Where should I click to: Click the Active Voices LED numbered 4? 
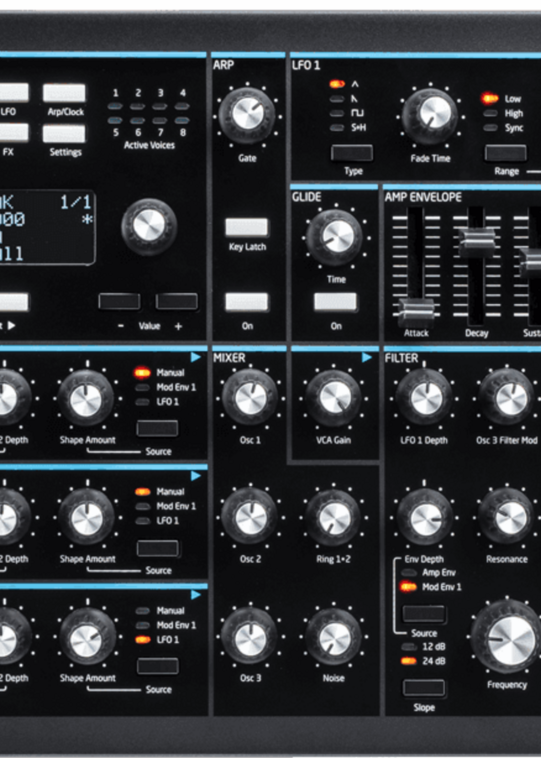click(182, 106)
